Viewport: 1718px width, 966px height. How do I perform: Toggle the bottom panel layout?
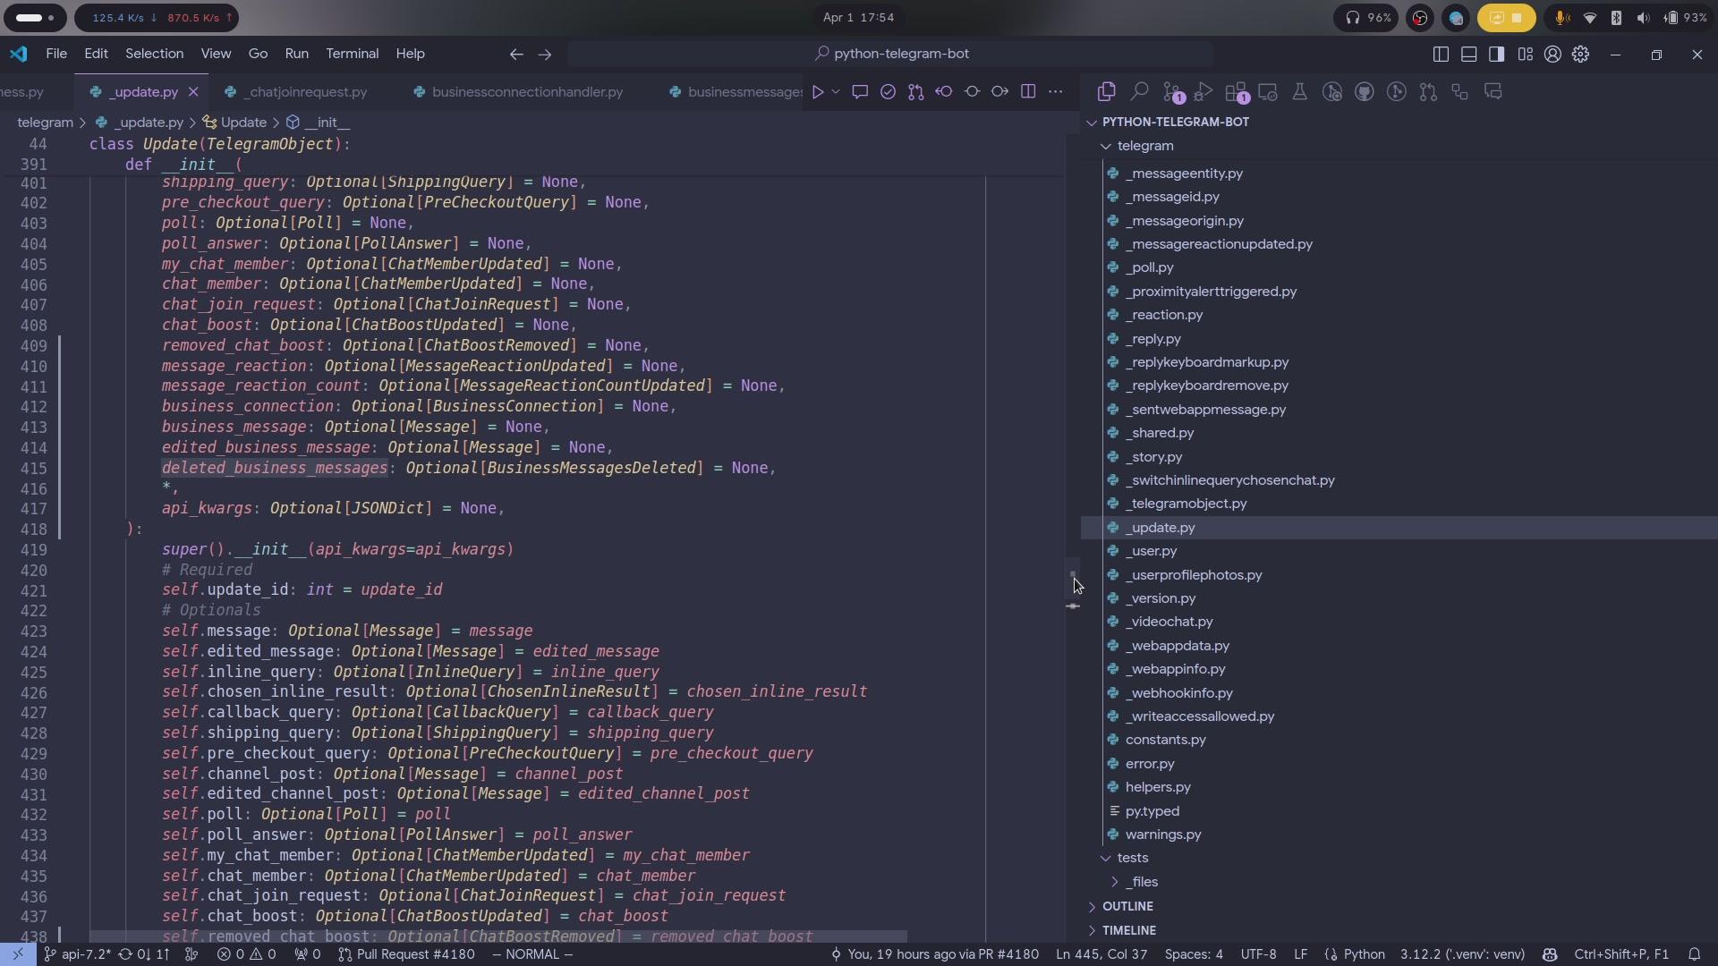(x=1468, y=55)
